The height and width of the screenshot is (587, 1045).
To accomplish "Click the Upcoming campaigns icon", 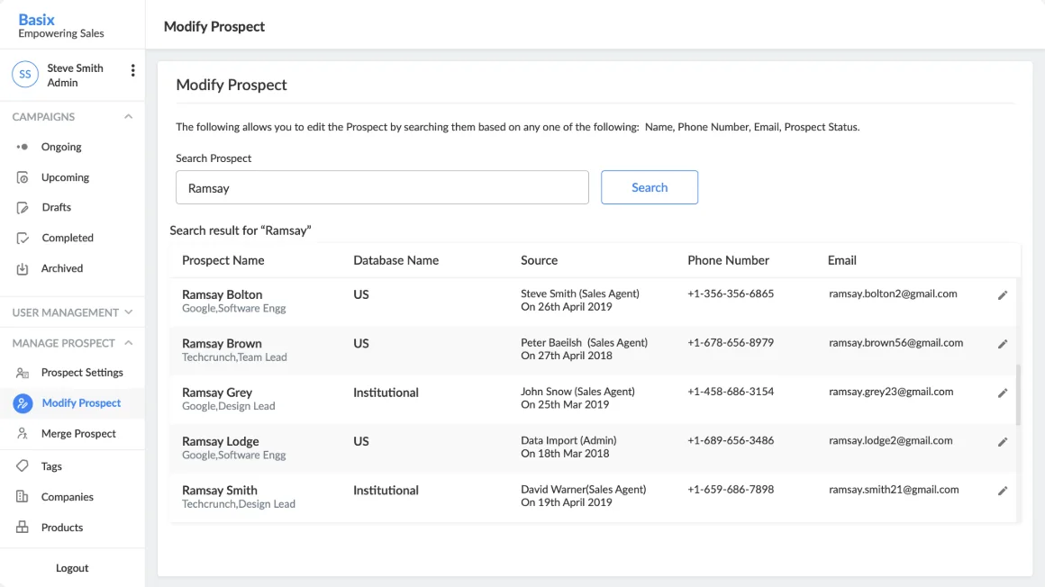I will 22,177.
